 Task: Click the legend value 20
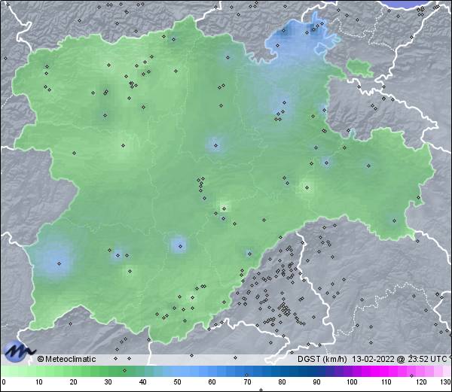coord(74,382)
